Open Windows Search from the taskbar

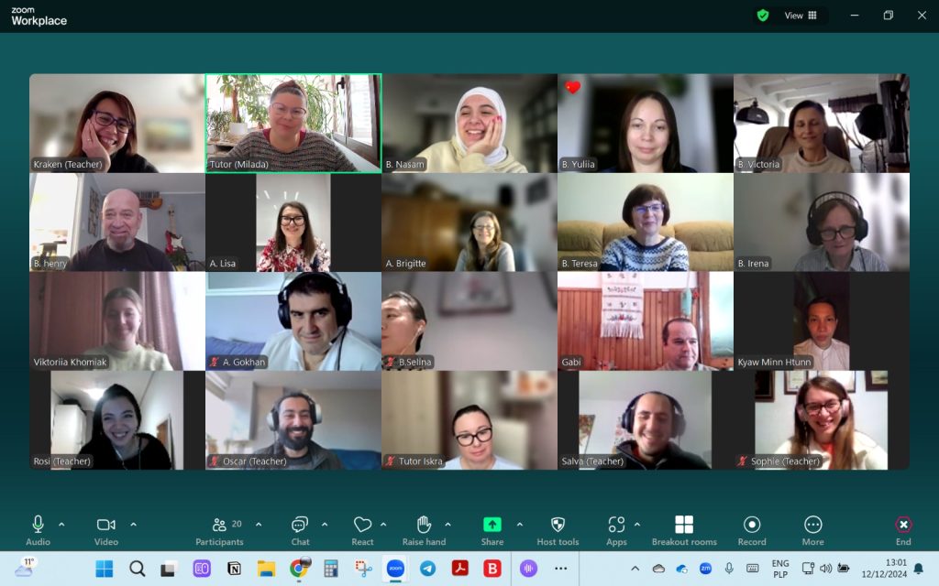coord(138,569)
